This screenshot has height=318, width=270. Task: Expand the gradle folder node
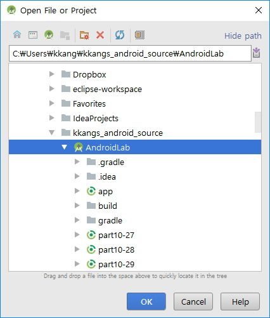tap(77, 220)
